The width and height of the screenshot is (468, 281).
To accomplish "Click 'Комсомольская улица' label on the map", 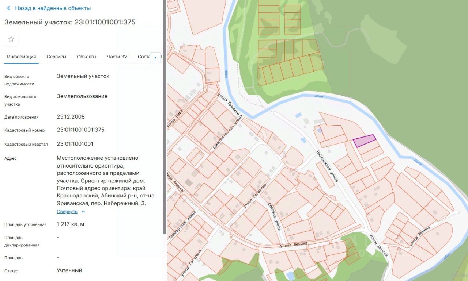I will (227, 132).
